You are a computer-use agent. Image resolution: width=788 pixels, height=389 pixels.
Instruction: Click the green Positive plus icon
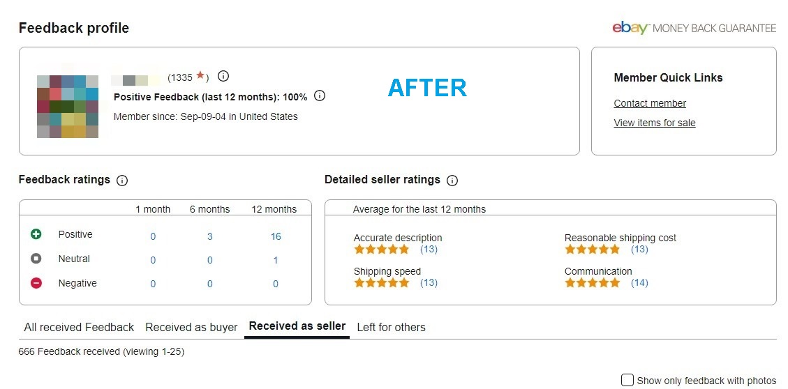[x=36, y=235]
